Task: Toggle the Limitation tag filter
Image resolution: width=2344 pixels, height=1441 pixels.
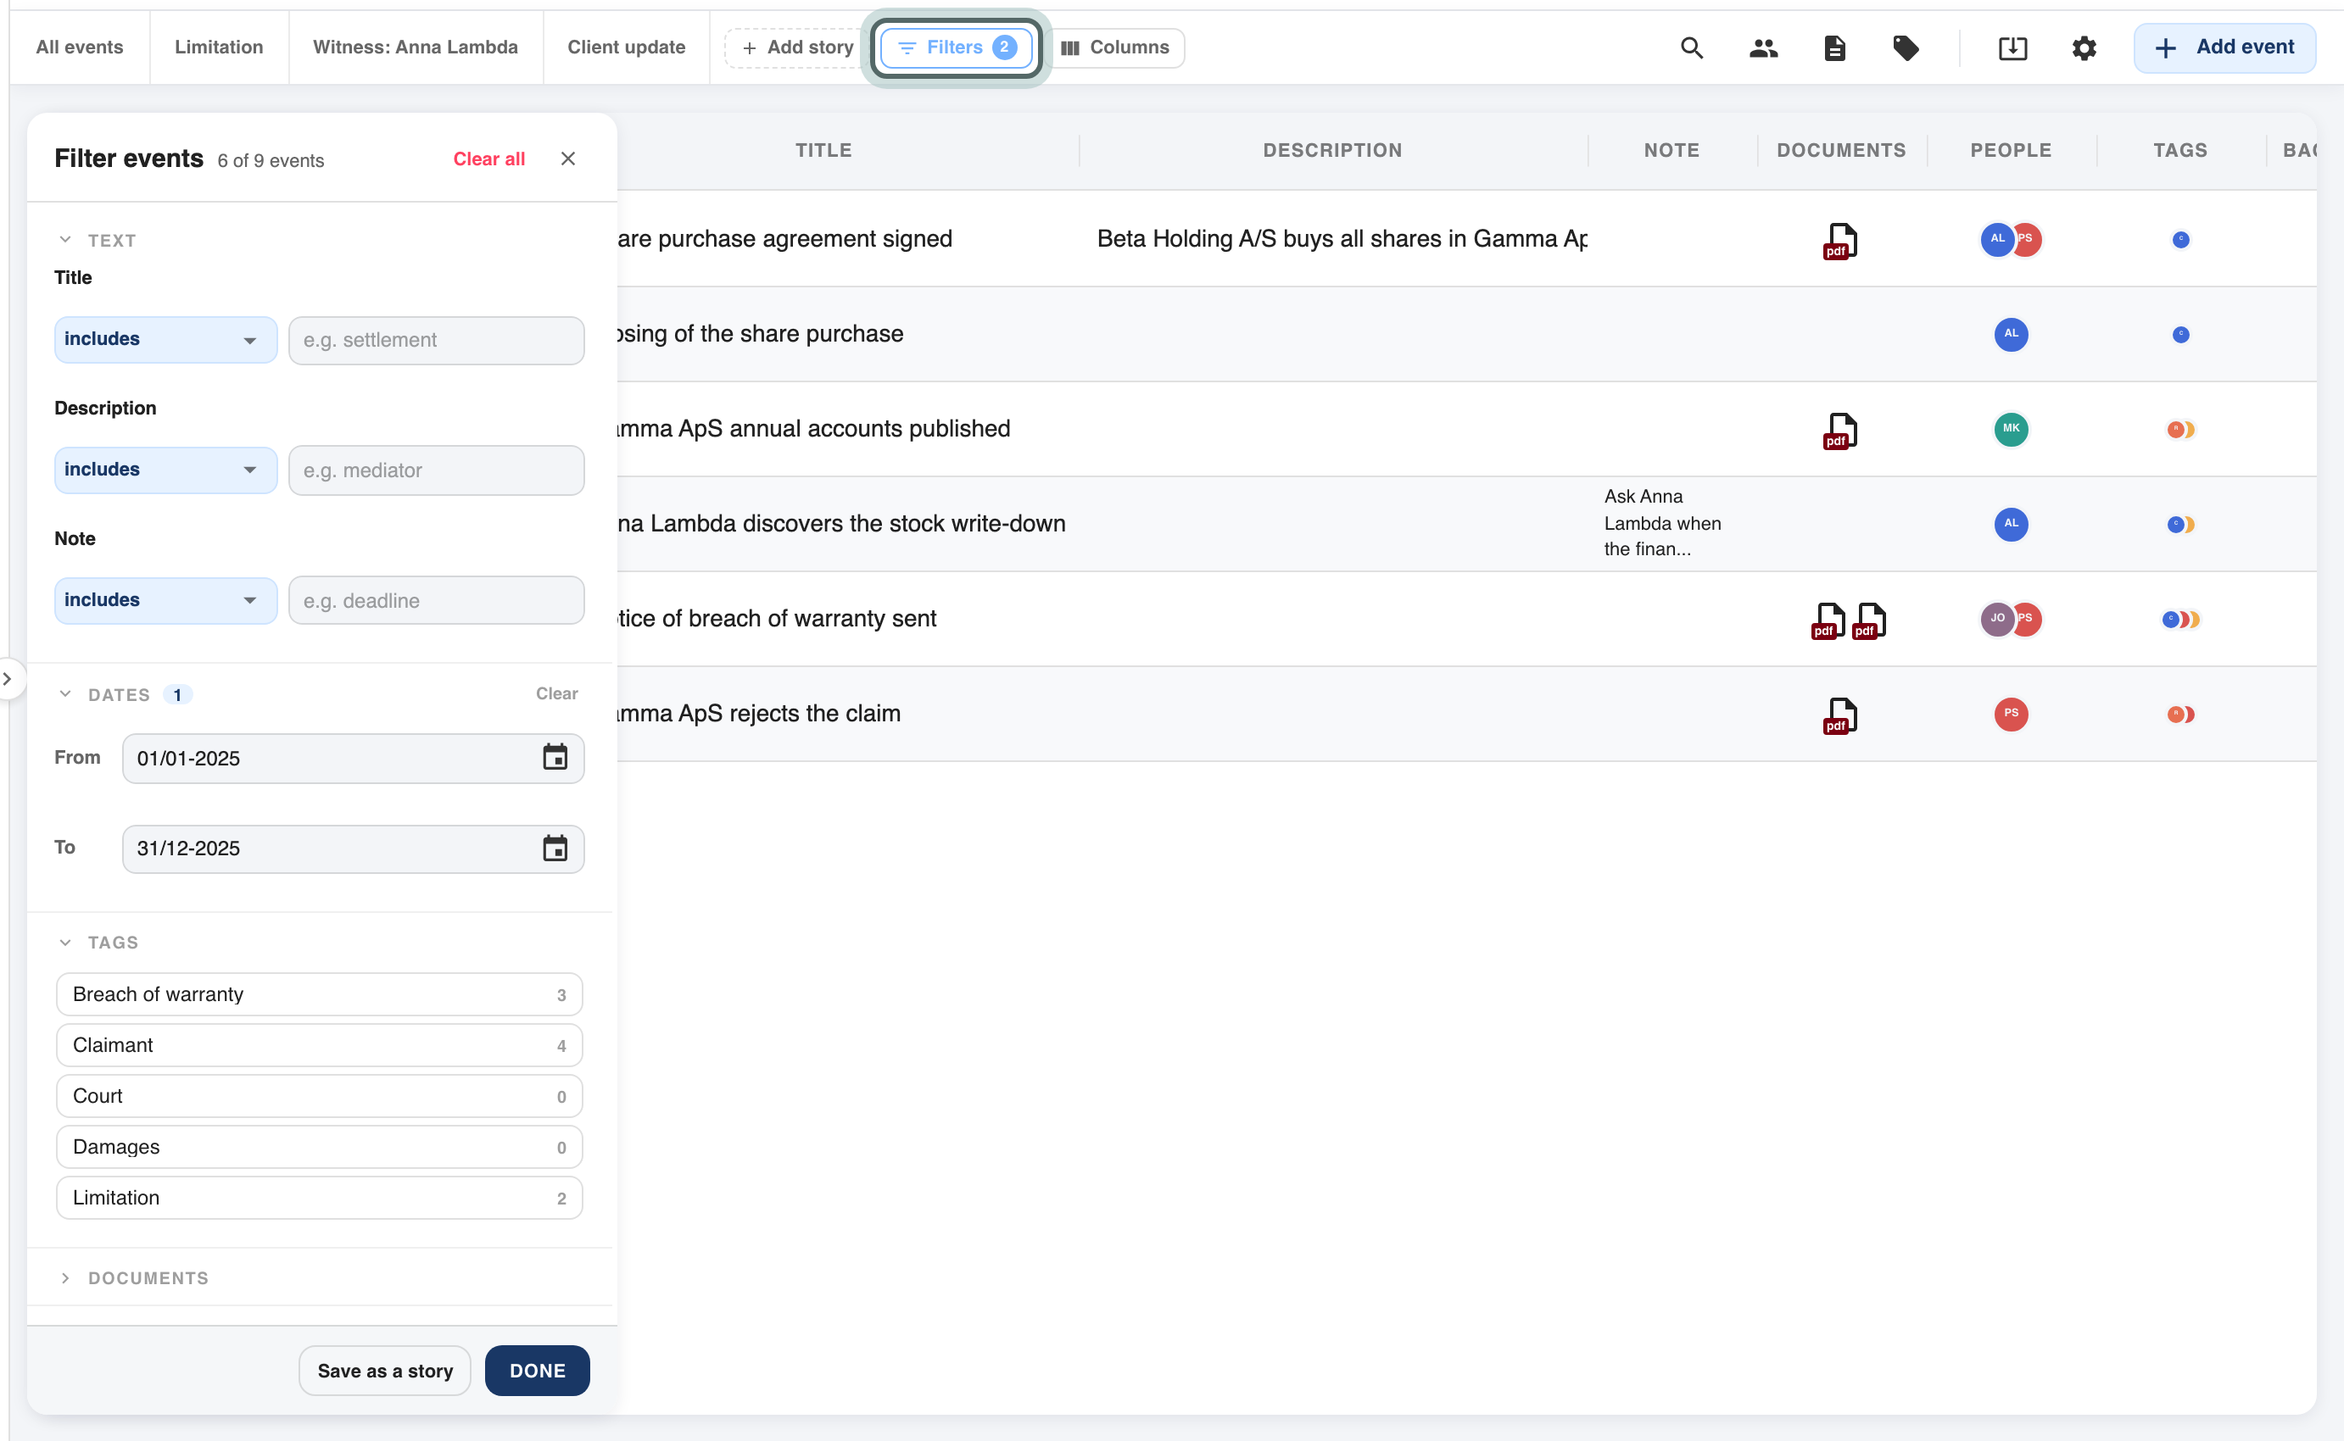Action: tap(318, 1197)
